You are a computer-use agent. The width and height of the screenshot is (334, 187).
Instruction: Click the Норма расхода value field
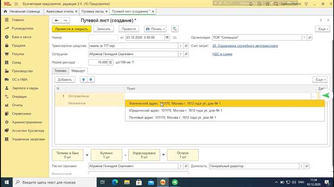98,62
